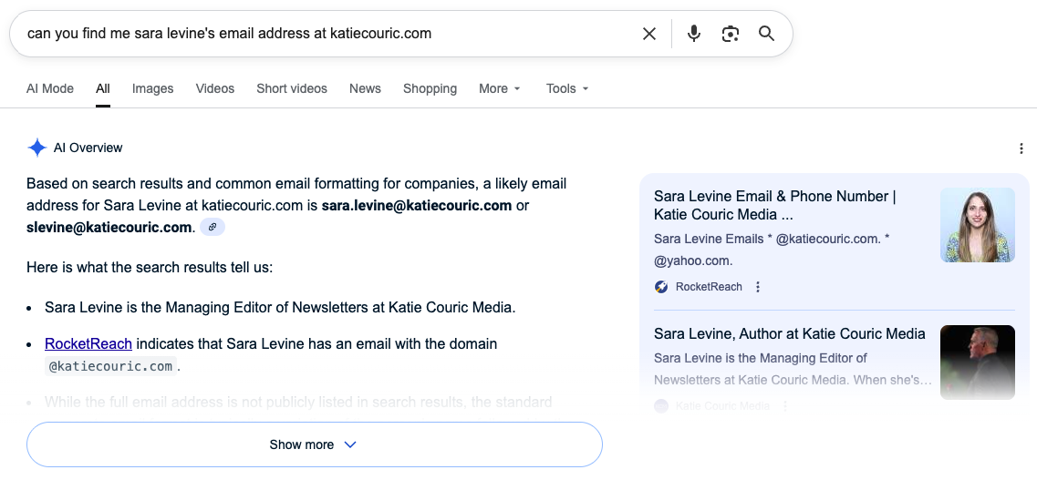Image resolution: width=1037 pixels, height=480 pixels.
Task: Open Google Lens image search icon
Action: 730,34
